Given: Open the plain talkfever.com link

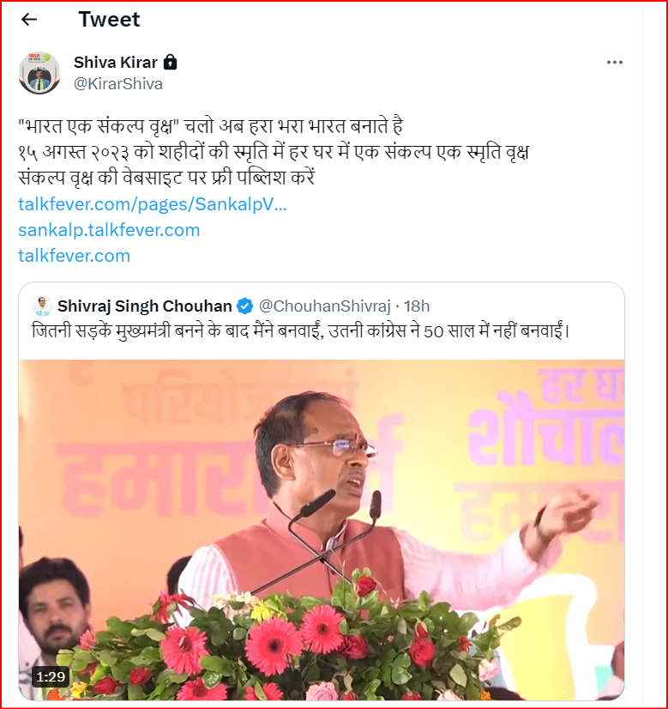Looking at the screenshot, I should tap(74, 256).
